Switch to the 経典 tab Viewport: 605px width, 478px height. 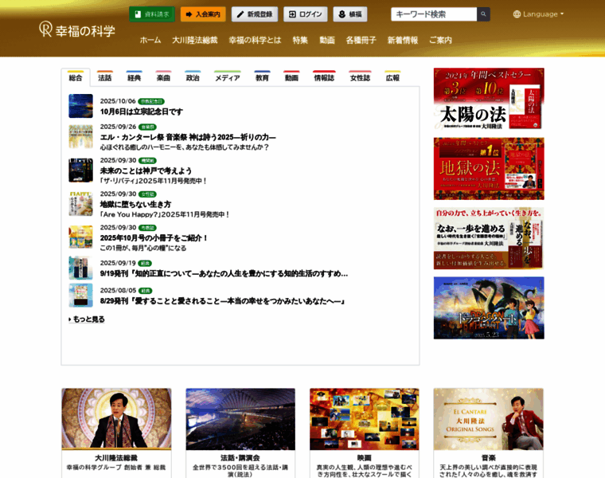click(x=134, y=77)
